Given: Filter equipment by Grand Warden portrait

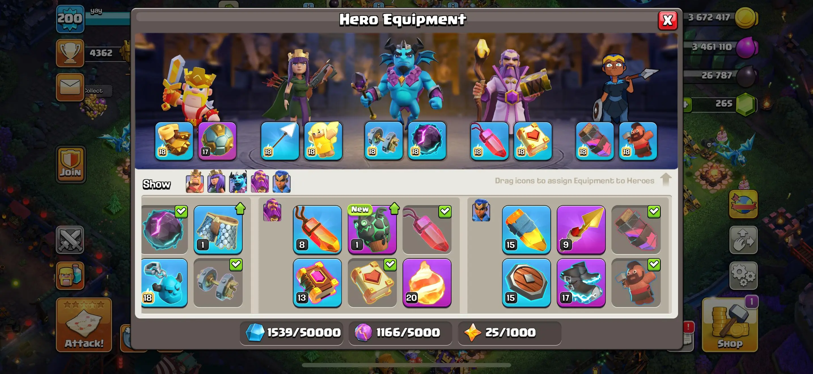Looking at the screenshot, I should point(260,182).
